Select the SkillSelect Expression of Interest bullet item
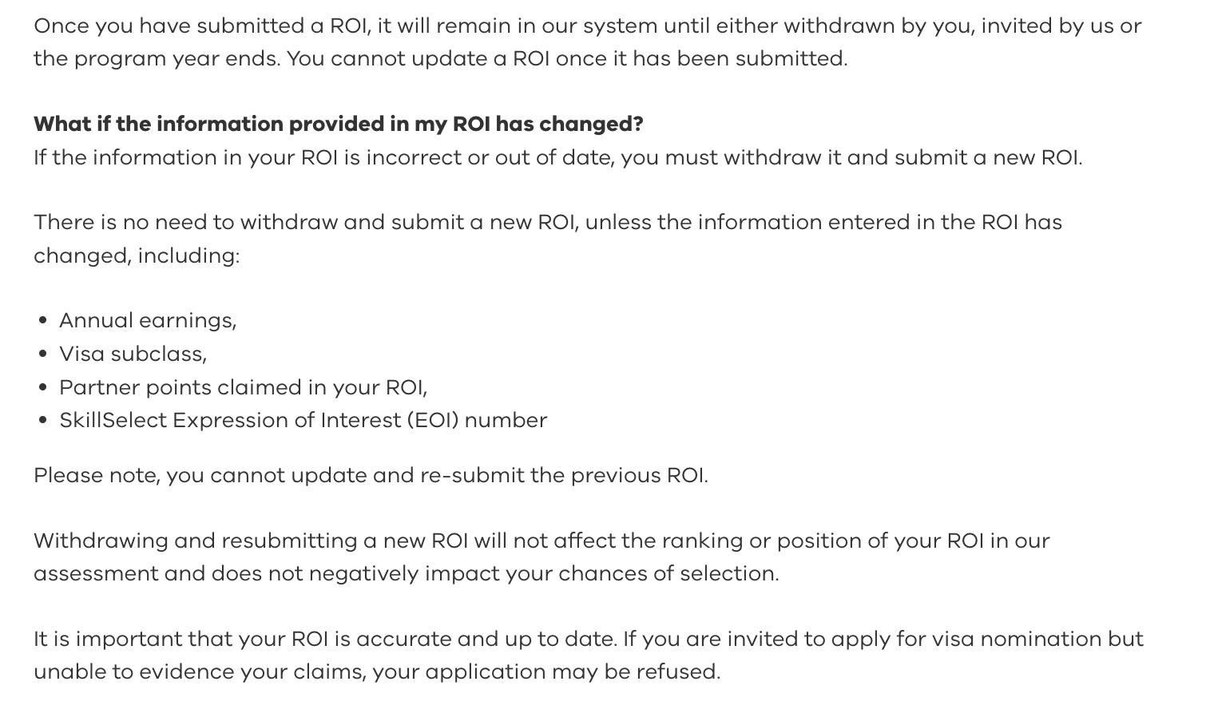This screenshot has width=1206, height=709. (303, 420)
